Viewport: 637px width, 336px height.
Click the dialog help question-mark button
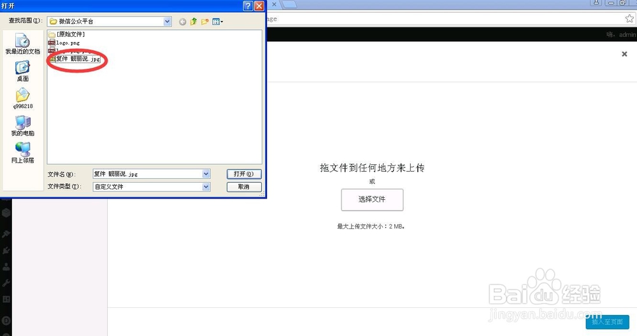[x=248, y=6]
